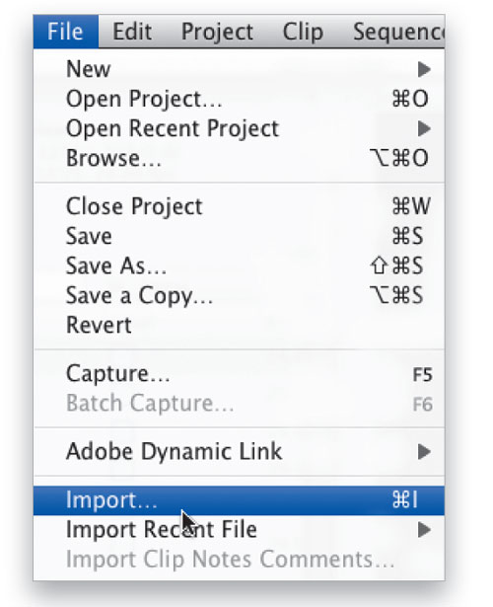Image resolution: width=493 pixels, height=607 pixels.
Task: Open the Sequence menu
Action: point(398,32)
